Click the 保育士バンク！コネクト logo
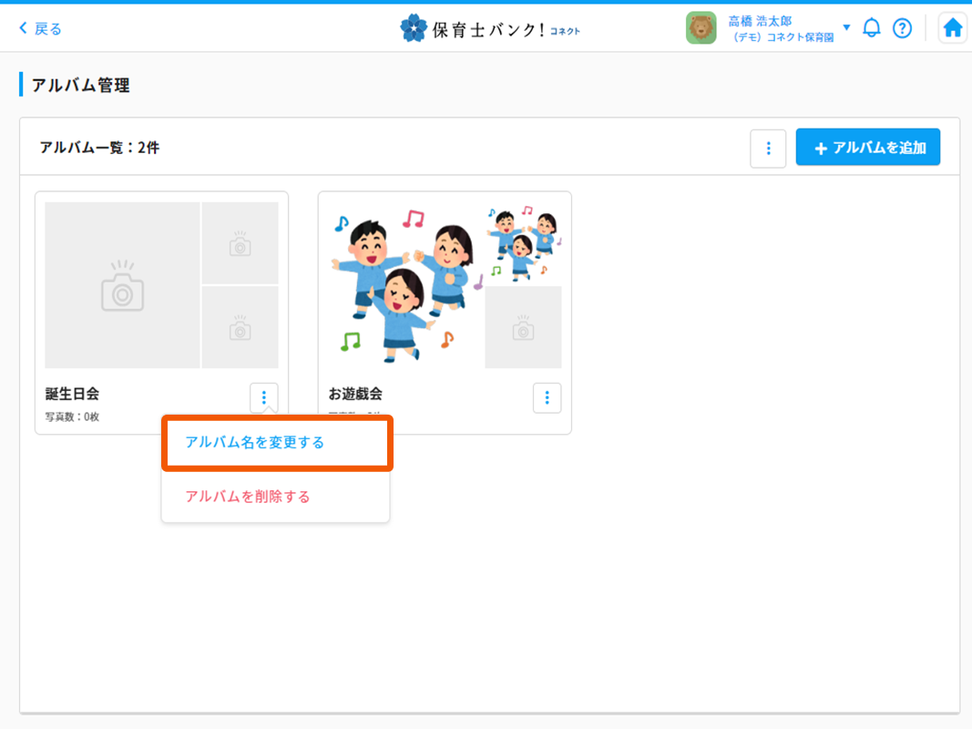This screenshot has height=729, width=972. point(489,27)
